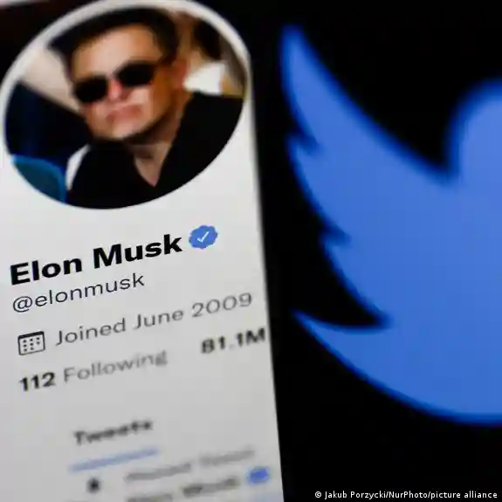Click the Joined June 2009 text
The image size is (502, 502).
coord(154,319)
